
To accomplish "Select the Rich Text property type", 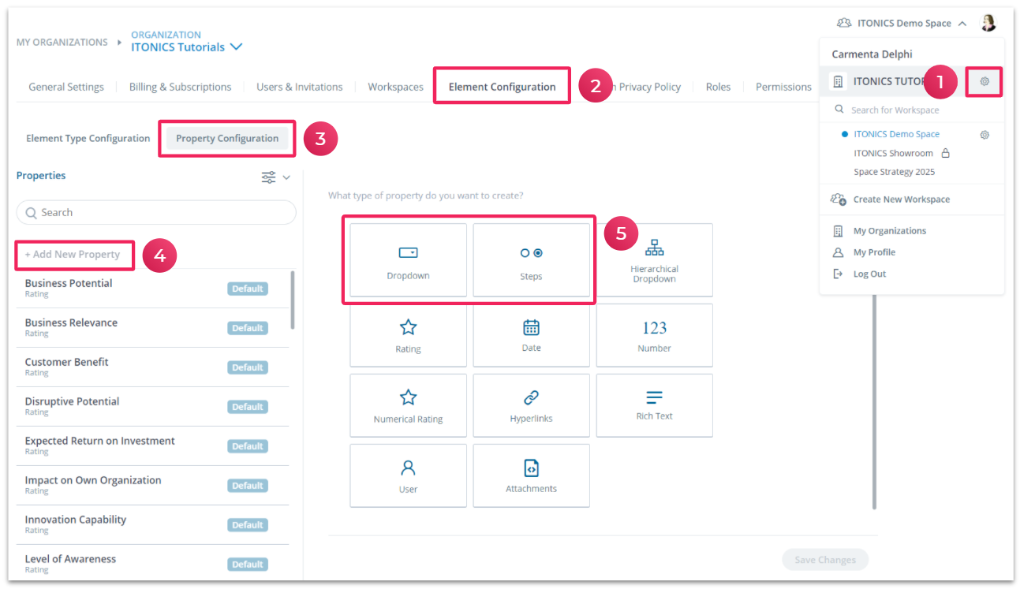I will click(654, 405).
